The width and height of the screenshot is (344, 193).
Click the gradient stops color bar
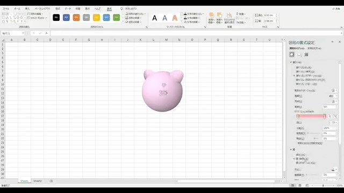coord(311,117)
